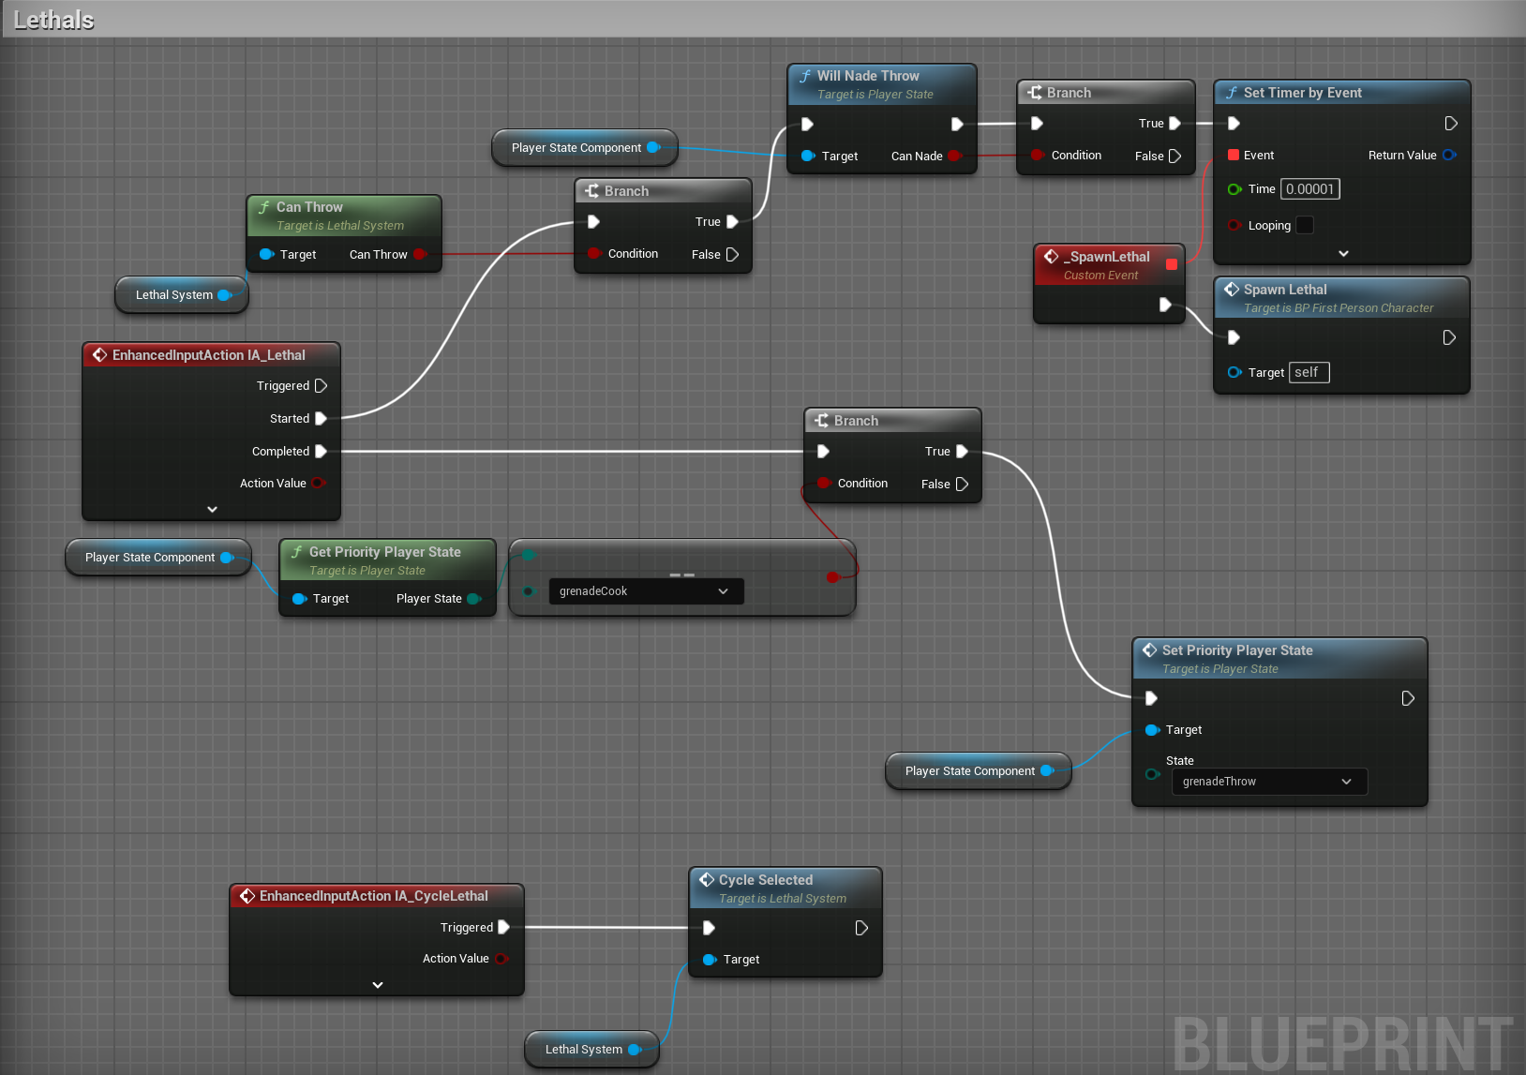
Task: Expand the IA_CycleLethal node advanced pins
Action: pos(378,985)
